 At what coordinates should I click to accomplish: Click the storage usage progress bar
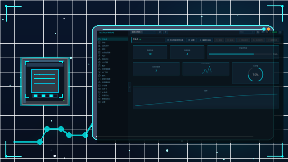point(240,54)
